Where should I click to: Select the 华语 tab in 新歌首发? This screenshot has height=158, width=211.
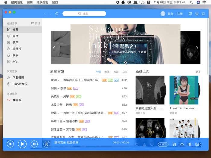(x=98, y=72)
